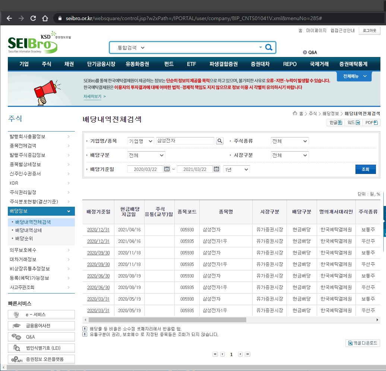The width and height of the screenshot is (386, 371).
Task: Open the 금융용어사전 quick service
Action: (x=41, y=326)
